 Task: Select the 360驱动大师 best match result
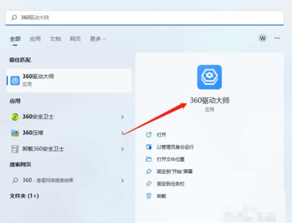point(69,80)
